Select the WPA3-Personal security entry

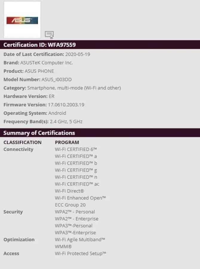click(x=74, y=226)
